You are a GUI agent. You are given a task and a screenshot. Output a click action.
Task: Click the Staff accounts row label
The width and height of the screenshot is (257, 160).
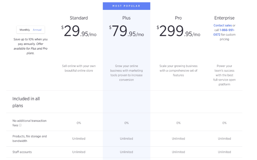(x=22, y=152)
